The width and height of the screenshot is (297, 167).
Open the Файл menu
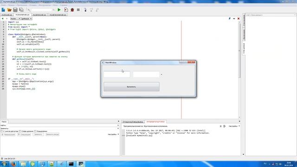4,5
